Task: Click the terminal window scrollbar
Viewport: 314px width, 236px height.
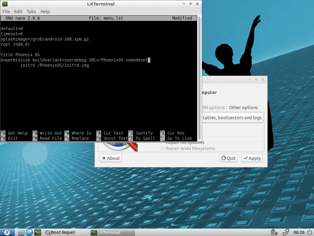Action: click(x=200, y=77)
